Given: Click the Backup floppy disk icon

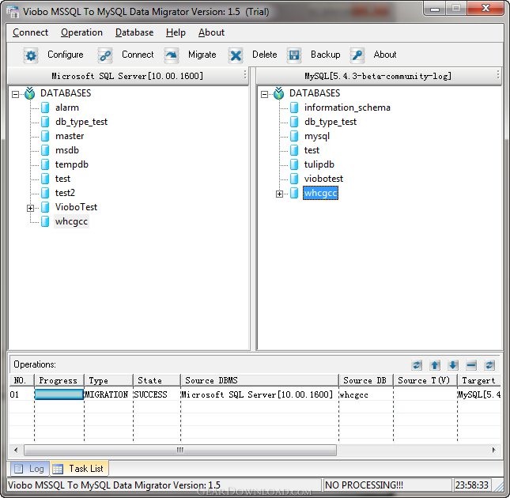Looking at the screenshot, I should (x=294, y=55).
